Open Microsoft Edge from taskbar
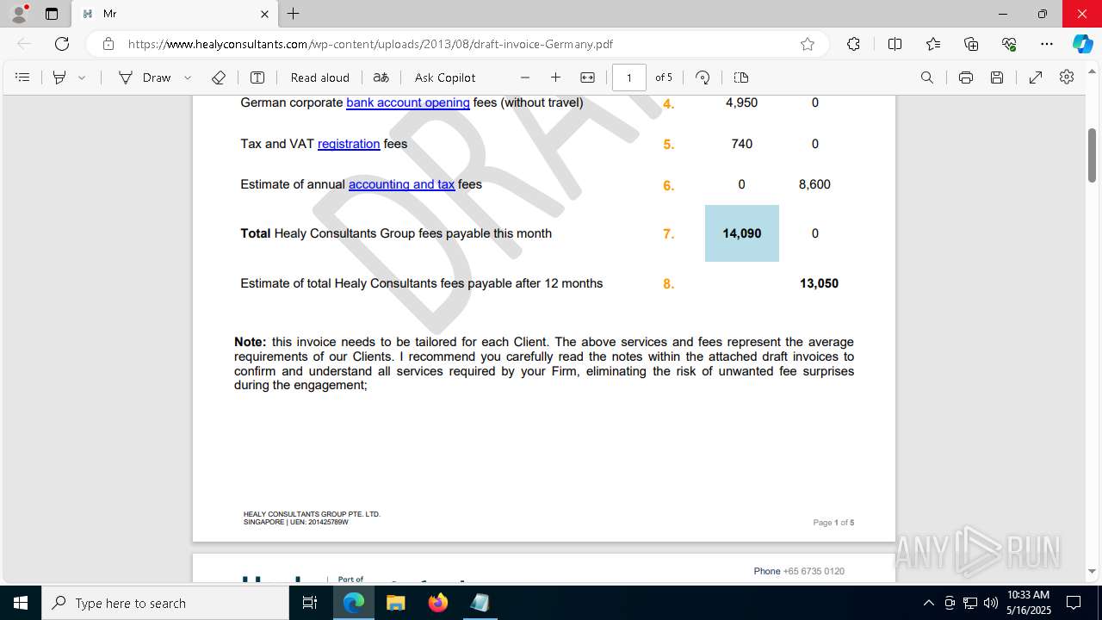This screenshot has width=1102, height=620. point(354,603)
